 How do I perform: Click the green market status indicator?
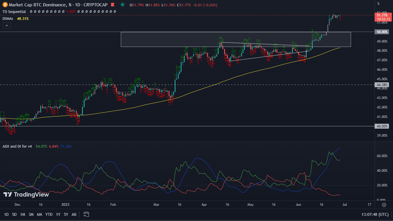[x=123, y=5]
